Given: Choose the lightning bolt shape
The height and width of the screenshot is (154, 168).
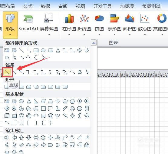Looking at the screenshot, I should 65,115.
